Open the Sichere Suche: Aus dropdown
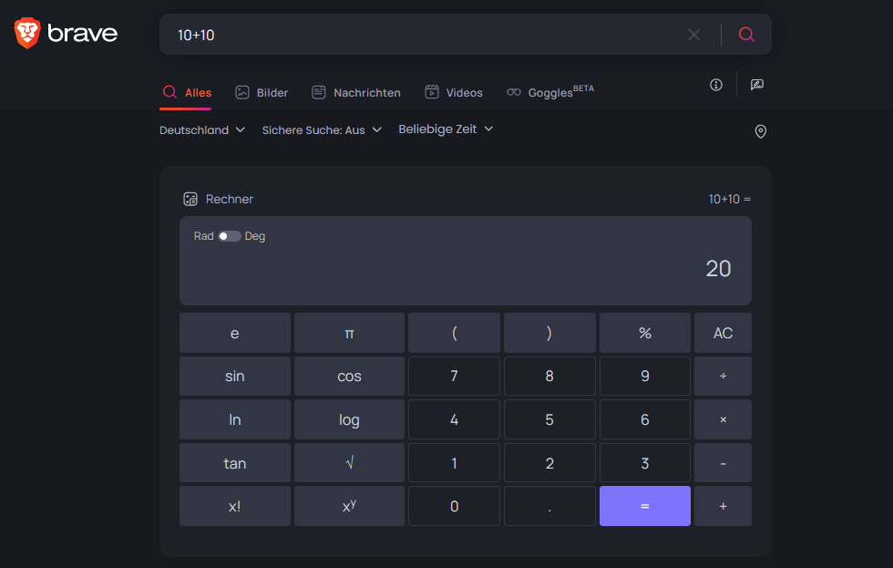893x568 pixels. pos(322,129)
